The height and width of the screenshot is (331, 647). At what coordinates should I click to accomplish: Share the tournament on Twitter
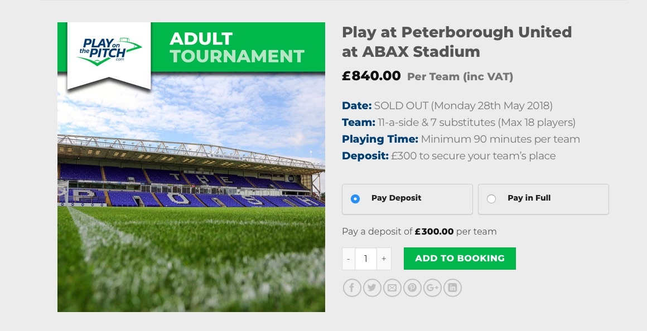372,288
